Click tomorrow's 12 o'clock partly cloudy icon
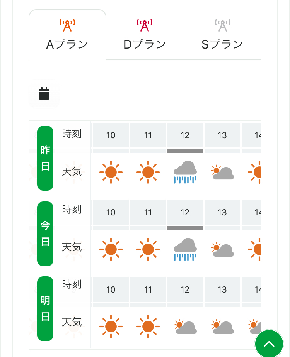The image size is (290, 357). click(x=185, y=327)
